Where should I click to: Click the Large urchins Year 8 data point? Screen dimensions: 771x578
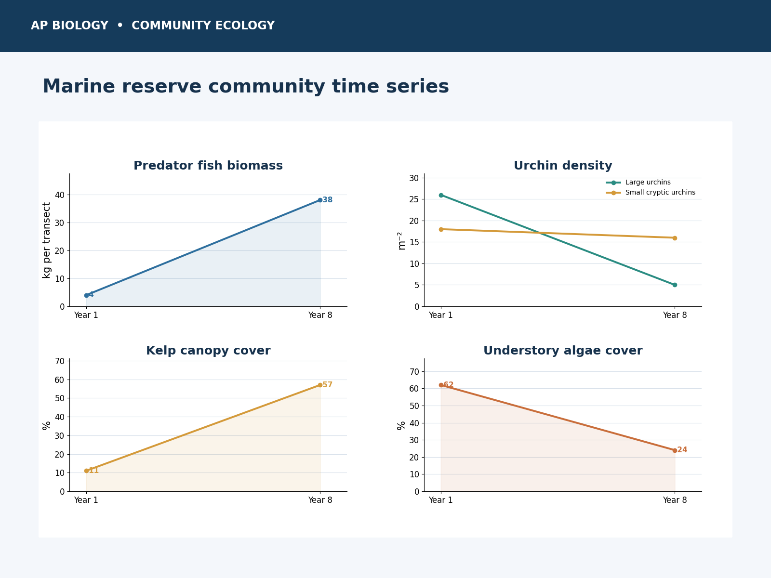point(675,285)
